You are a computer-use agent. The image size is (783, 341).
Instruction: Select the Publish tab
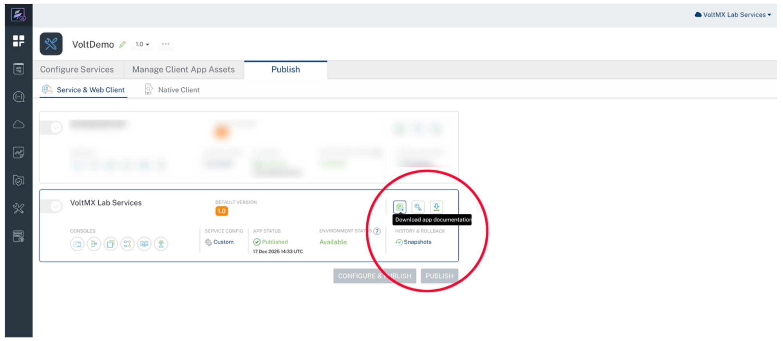click(286, 69)
